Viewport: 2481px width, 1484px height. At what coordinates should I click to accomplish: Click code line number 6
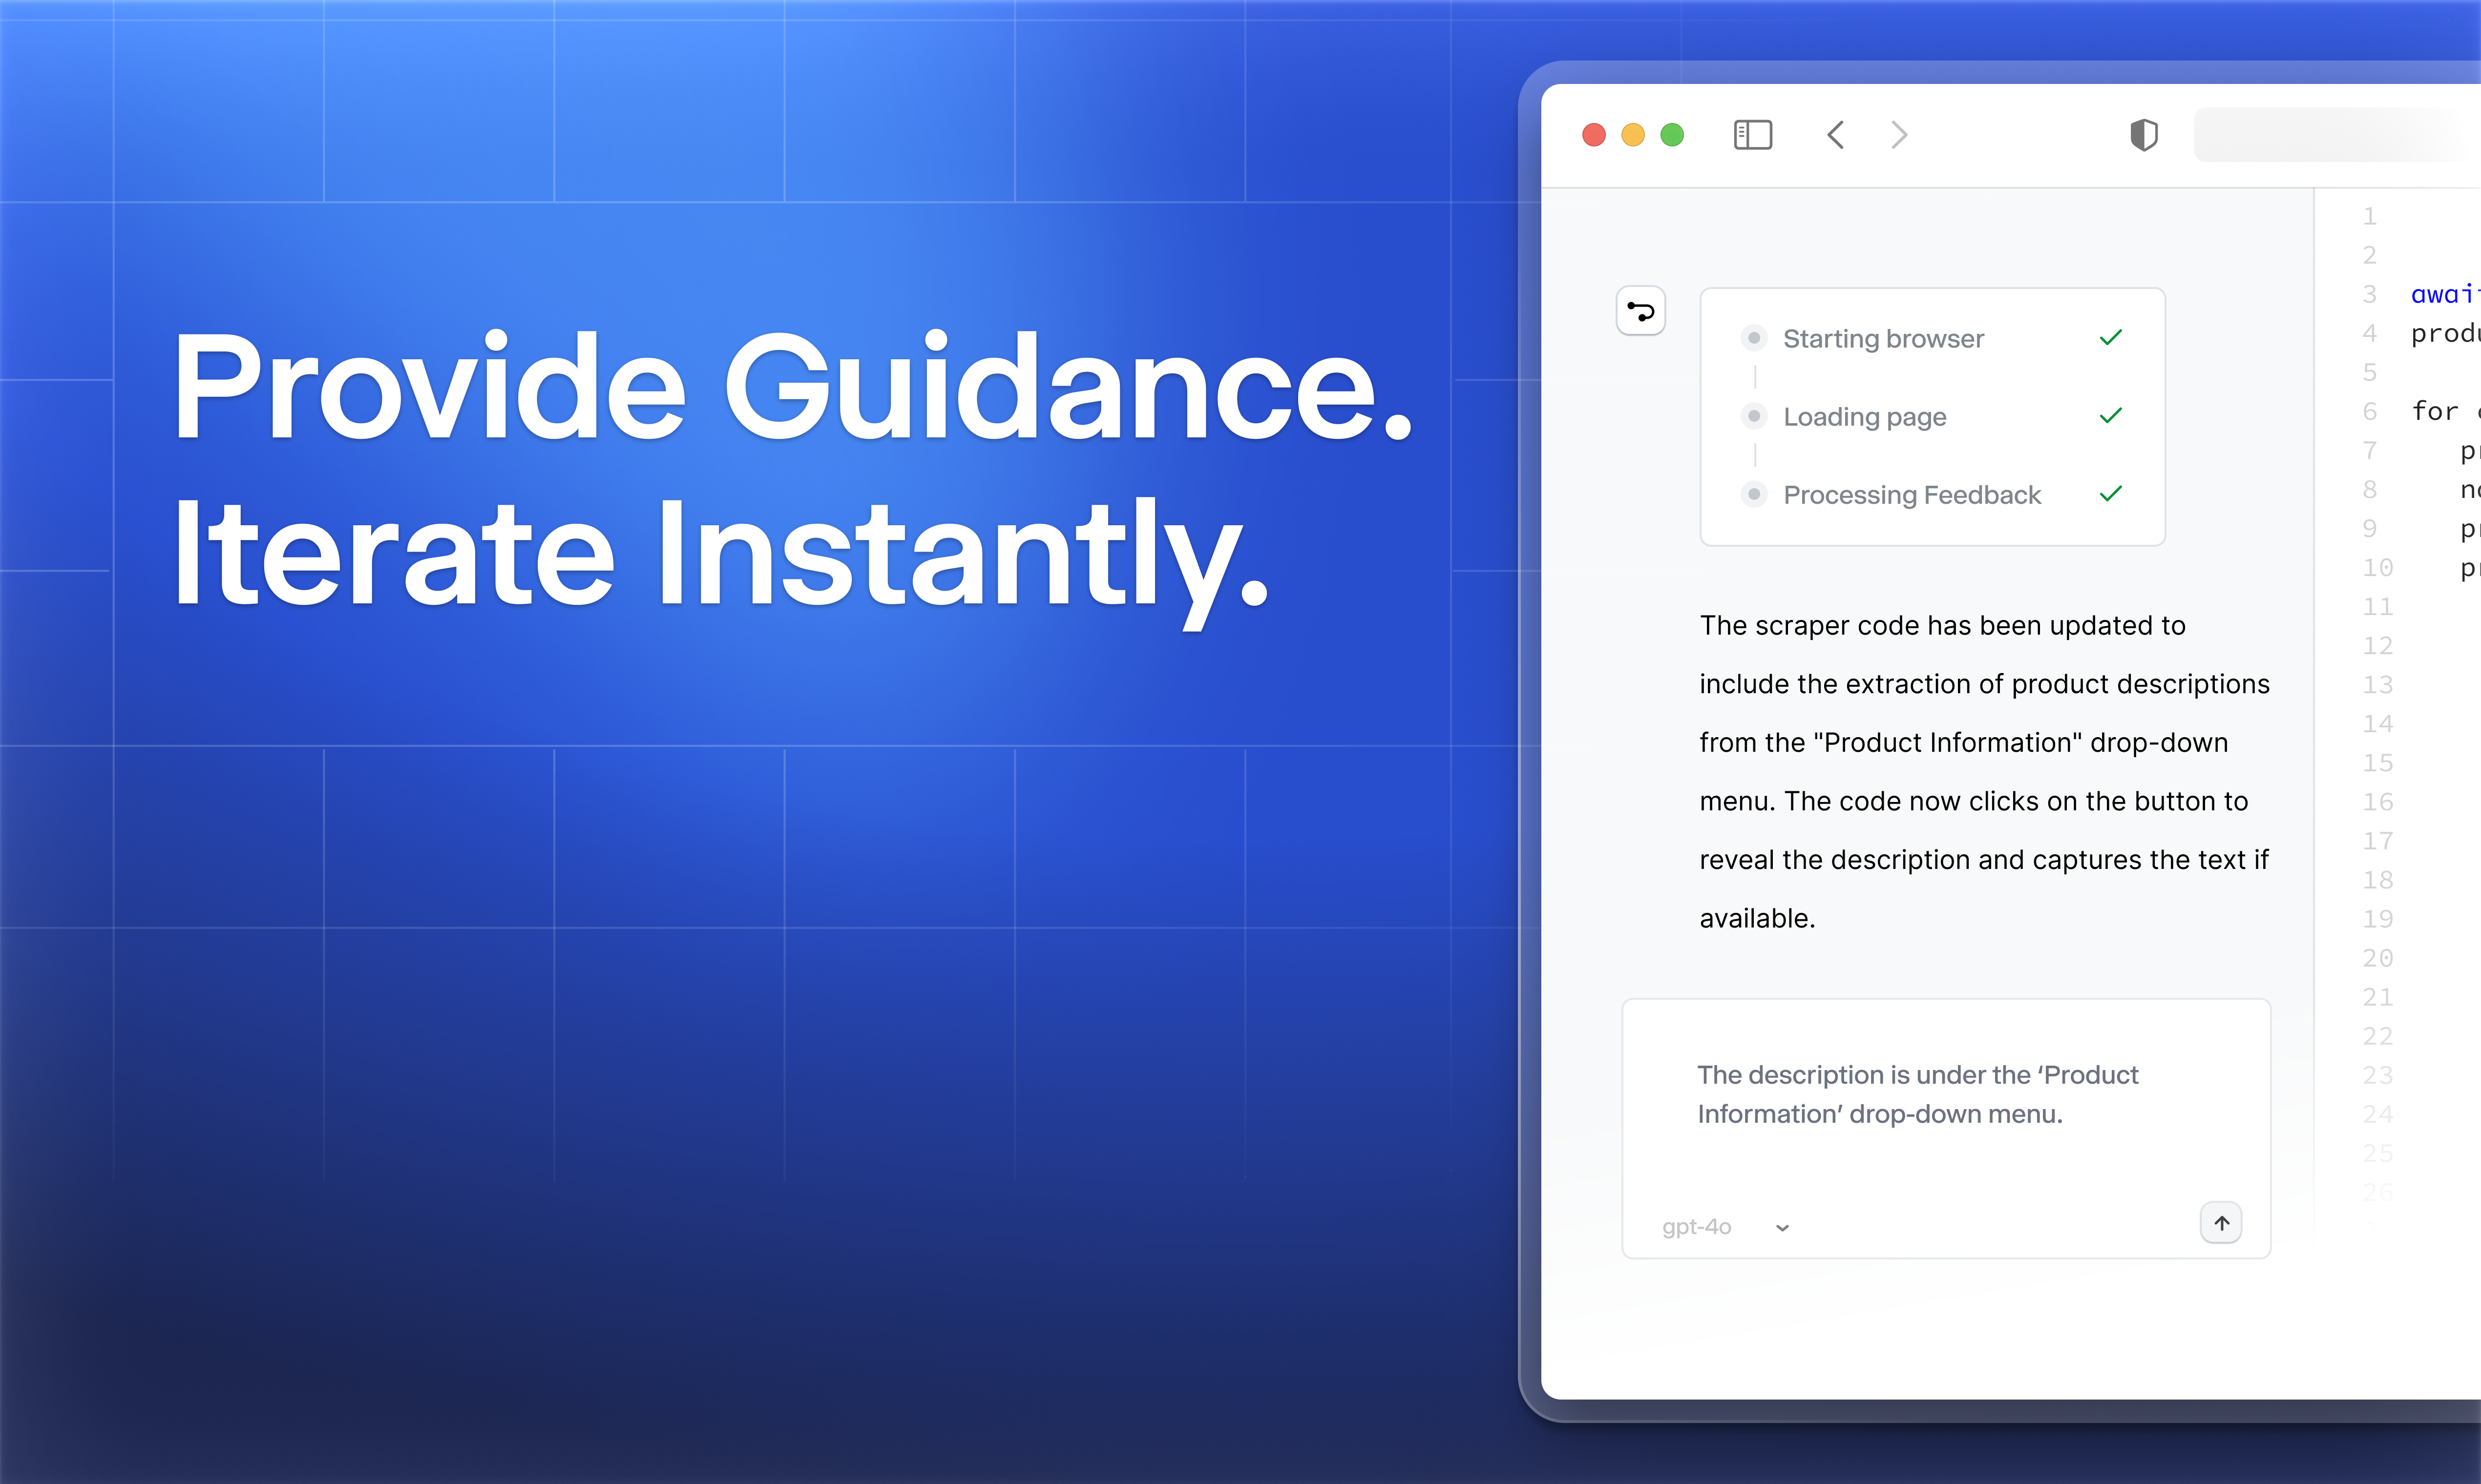[2369, 412]
